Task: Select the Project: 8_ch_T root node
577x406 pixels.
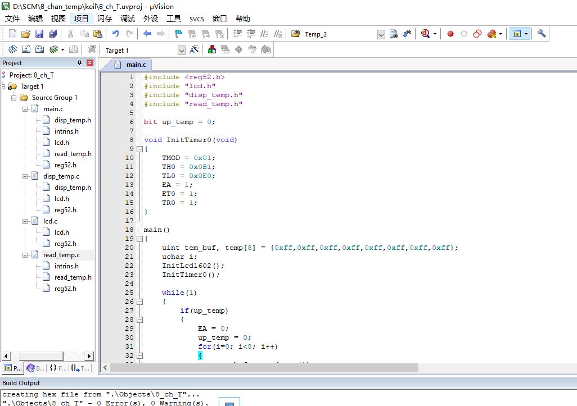Action: [31, 75]
